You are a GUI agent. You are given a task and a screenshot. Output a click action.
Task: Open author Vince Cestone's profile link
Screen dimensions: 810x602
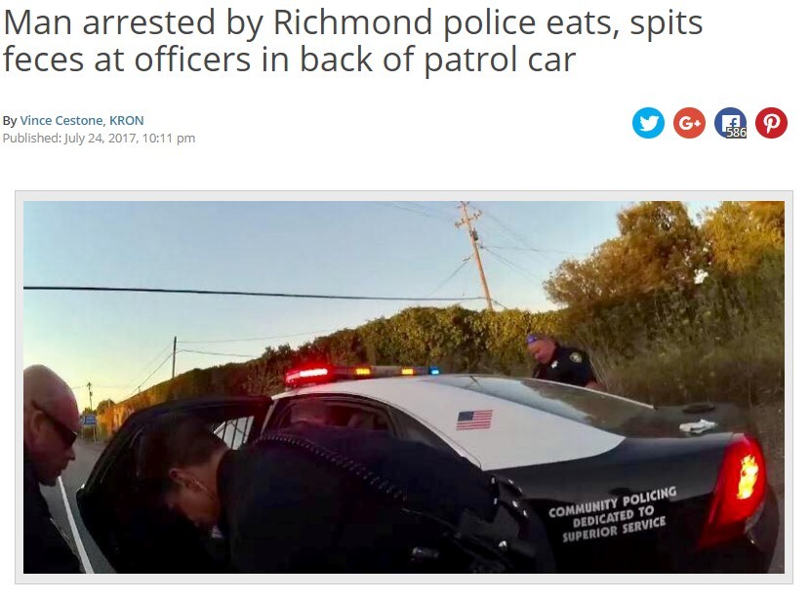coord(61,120)
